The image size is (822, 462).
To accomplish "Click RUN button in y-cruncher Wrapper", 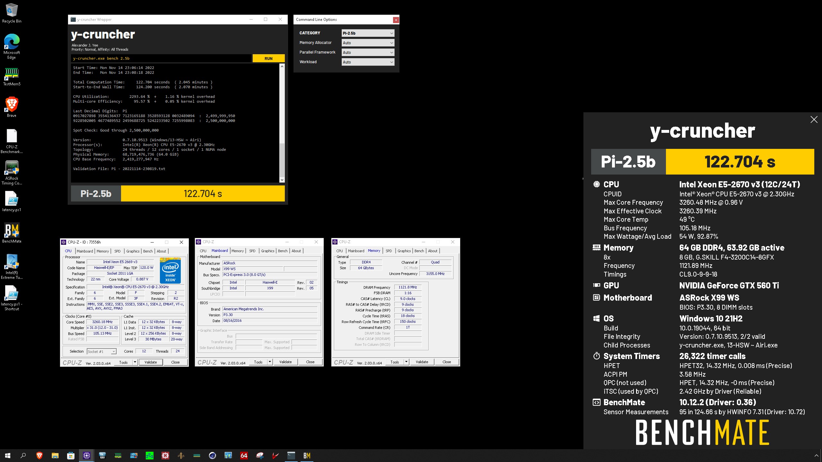I will [268, 58].
